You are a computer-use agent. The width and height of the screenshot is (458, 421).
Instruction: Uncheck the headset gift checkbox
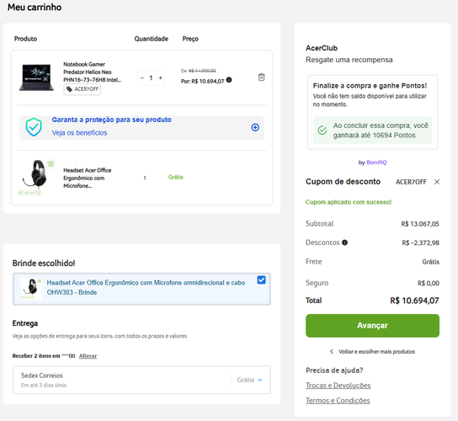coord(261,280)
